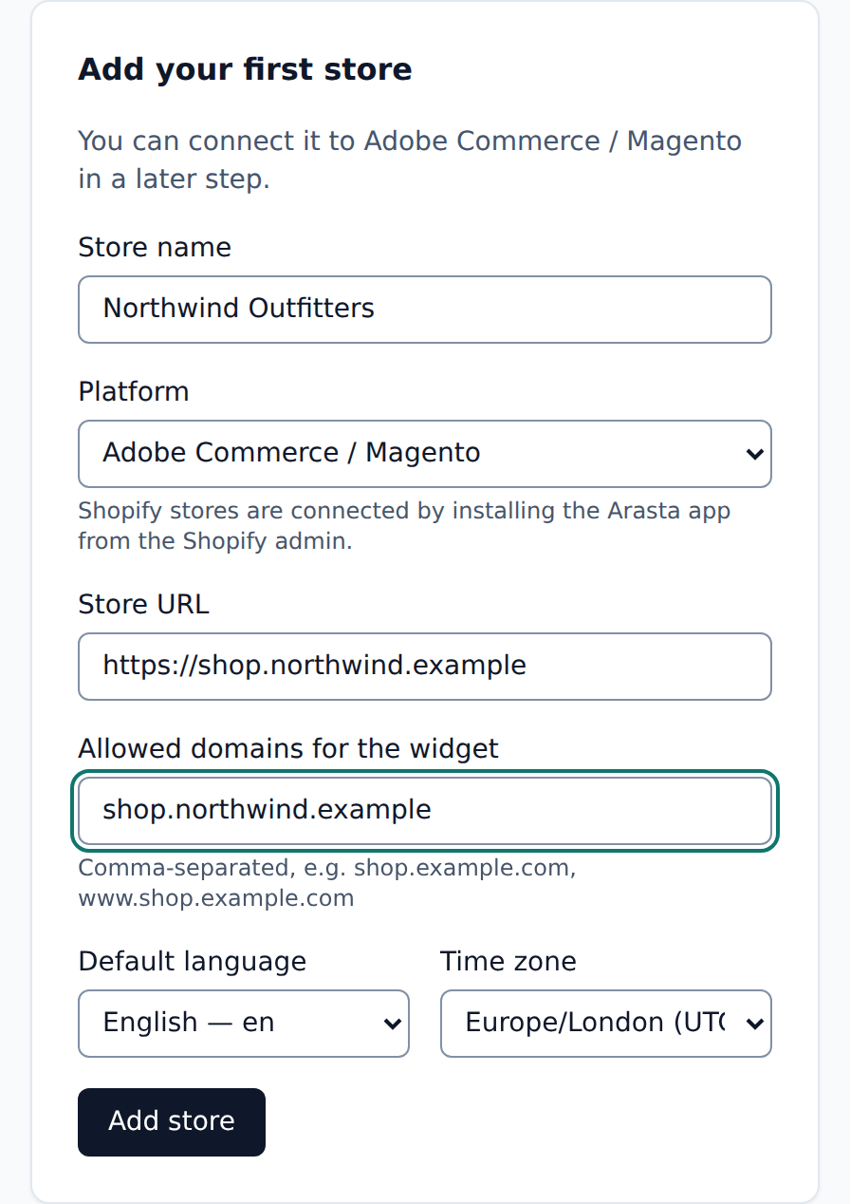Click the 'Store URL' label

tap(143, 604)
